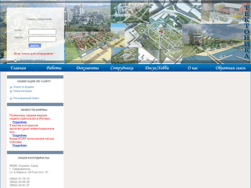Open Подробнее under first site version news
251x188 pixels.
click(20, 122)
